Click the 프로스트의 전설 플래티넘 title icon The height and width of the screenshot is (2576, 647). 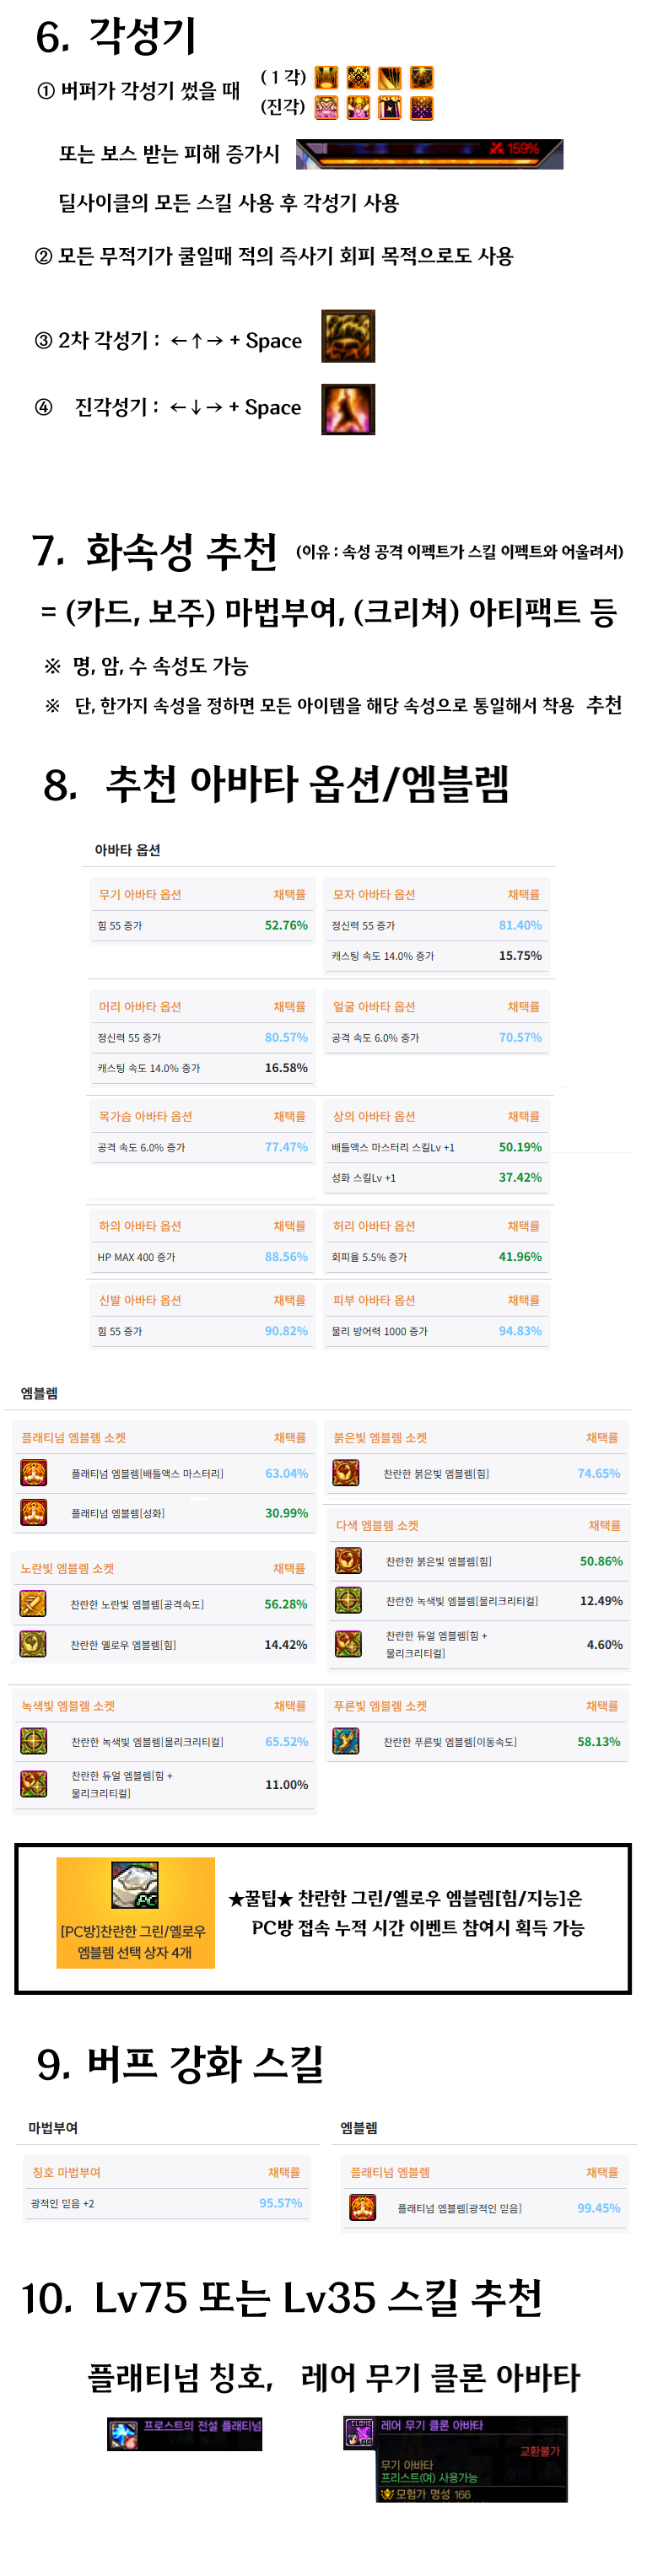[123, 2434]
